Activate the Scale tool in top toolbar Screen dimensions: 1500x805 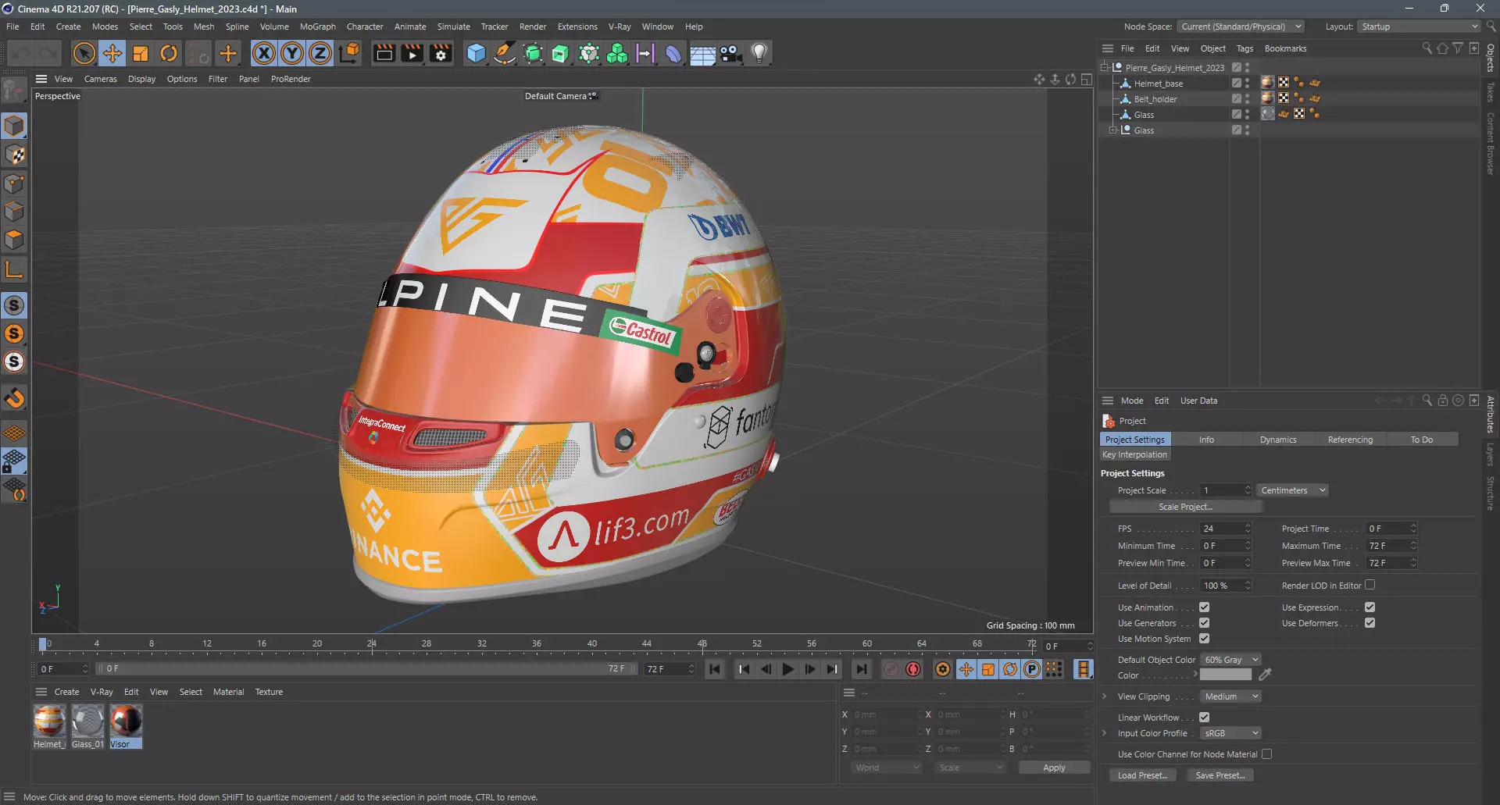[141, 53]
